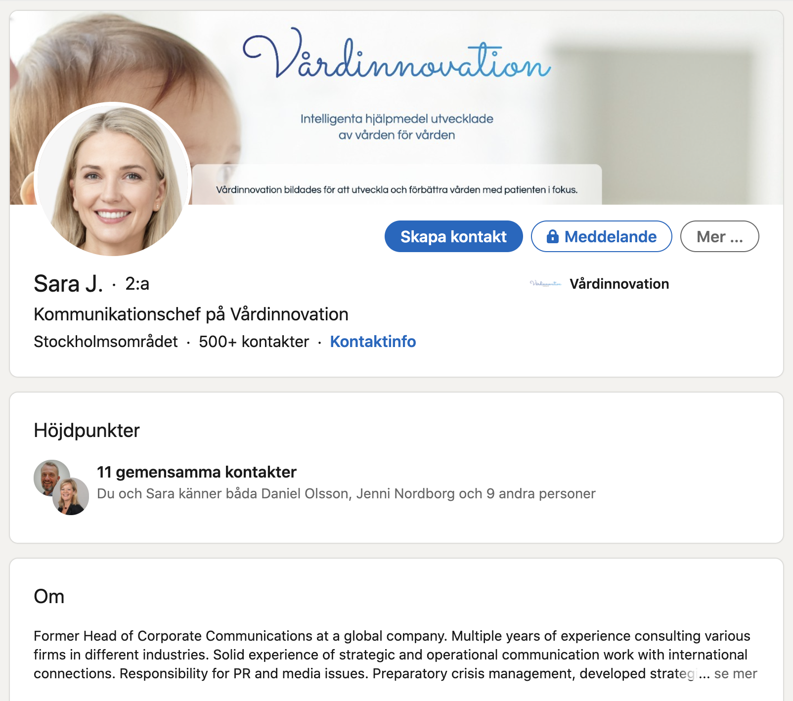Click the lock icon on Meddelande
793x701 pixels.
coord(552,236)
